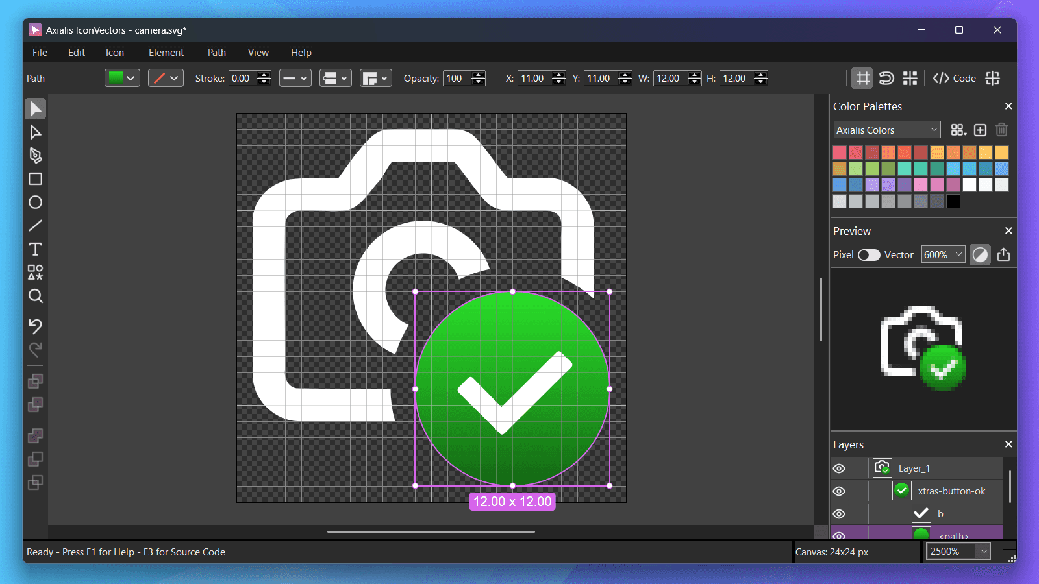Click the fifth boolean shape operation icon

(x=36, y=483)
